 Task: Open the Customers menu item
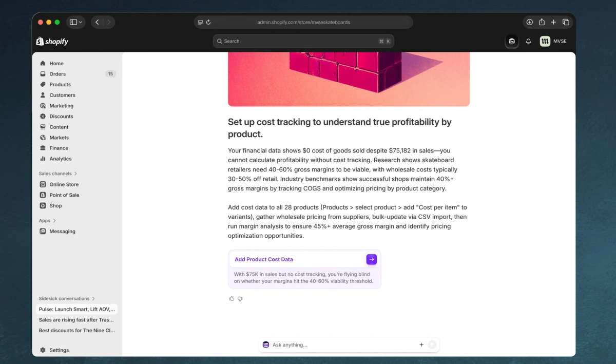[x=78, y=95]
